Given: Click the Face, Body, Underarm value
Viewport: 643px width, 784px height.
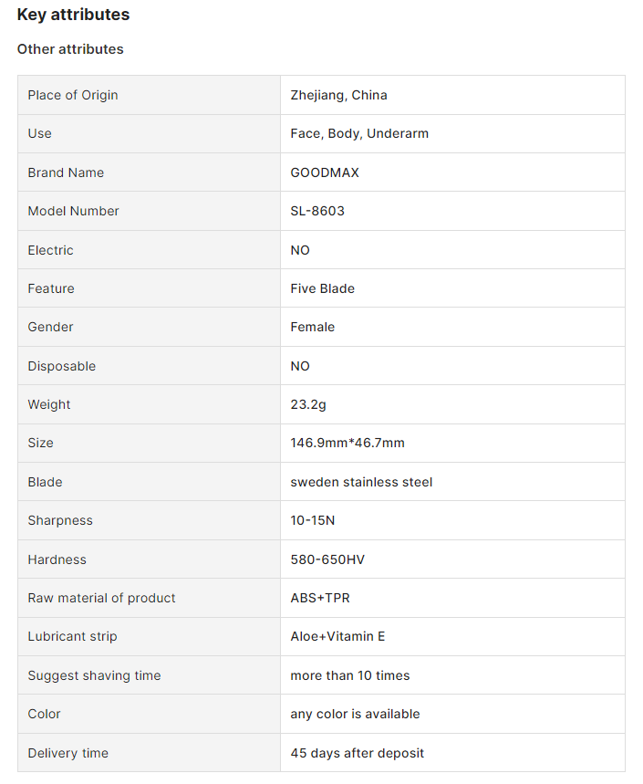Looking at the screenshot, I should 359,133.
